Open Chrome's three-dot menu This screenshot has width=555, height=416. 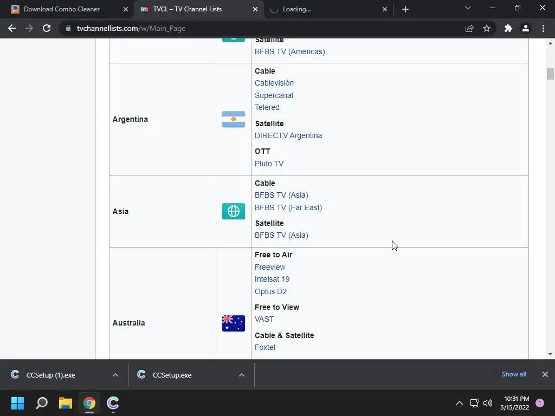[x=543, y=28]
